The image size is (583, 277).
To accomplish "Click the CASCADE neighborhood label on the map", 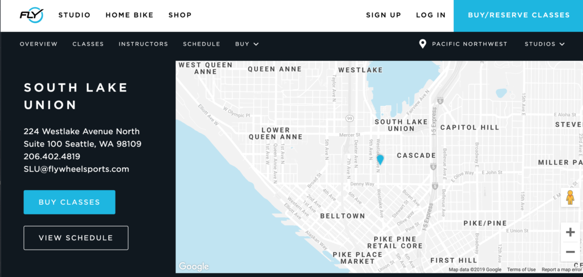I will (x=416, y=156).
